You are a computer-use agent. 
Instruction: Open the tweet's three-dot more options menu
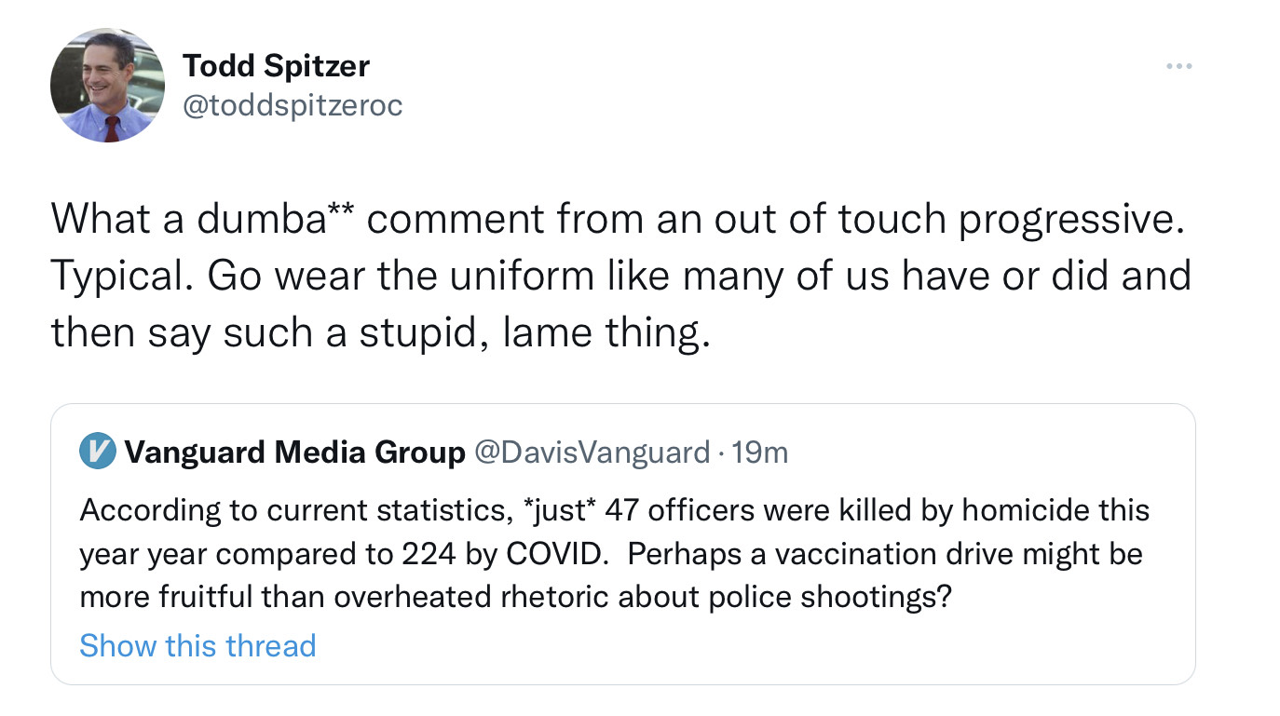coord(1178,66)
